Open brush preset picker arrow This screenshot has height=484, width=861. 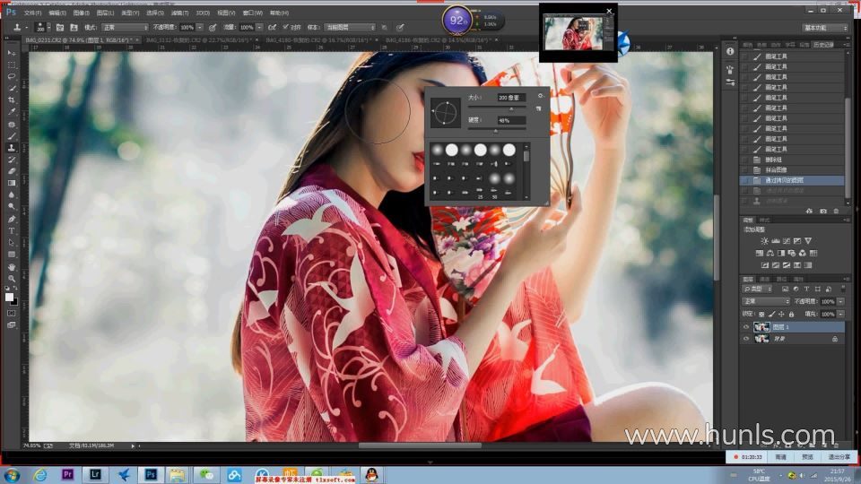click(48, 28)
